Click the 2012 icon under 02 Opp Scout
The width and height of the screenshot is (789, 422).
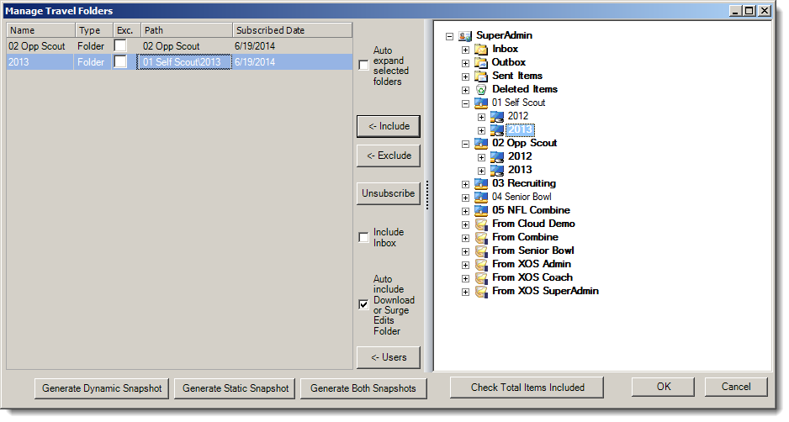tap(497, 157)
